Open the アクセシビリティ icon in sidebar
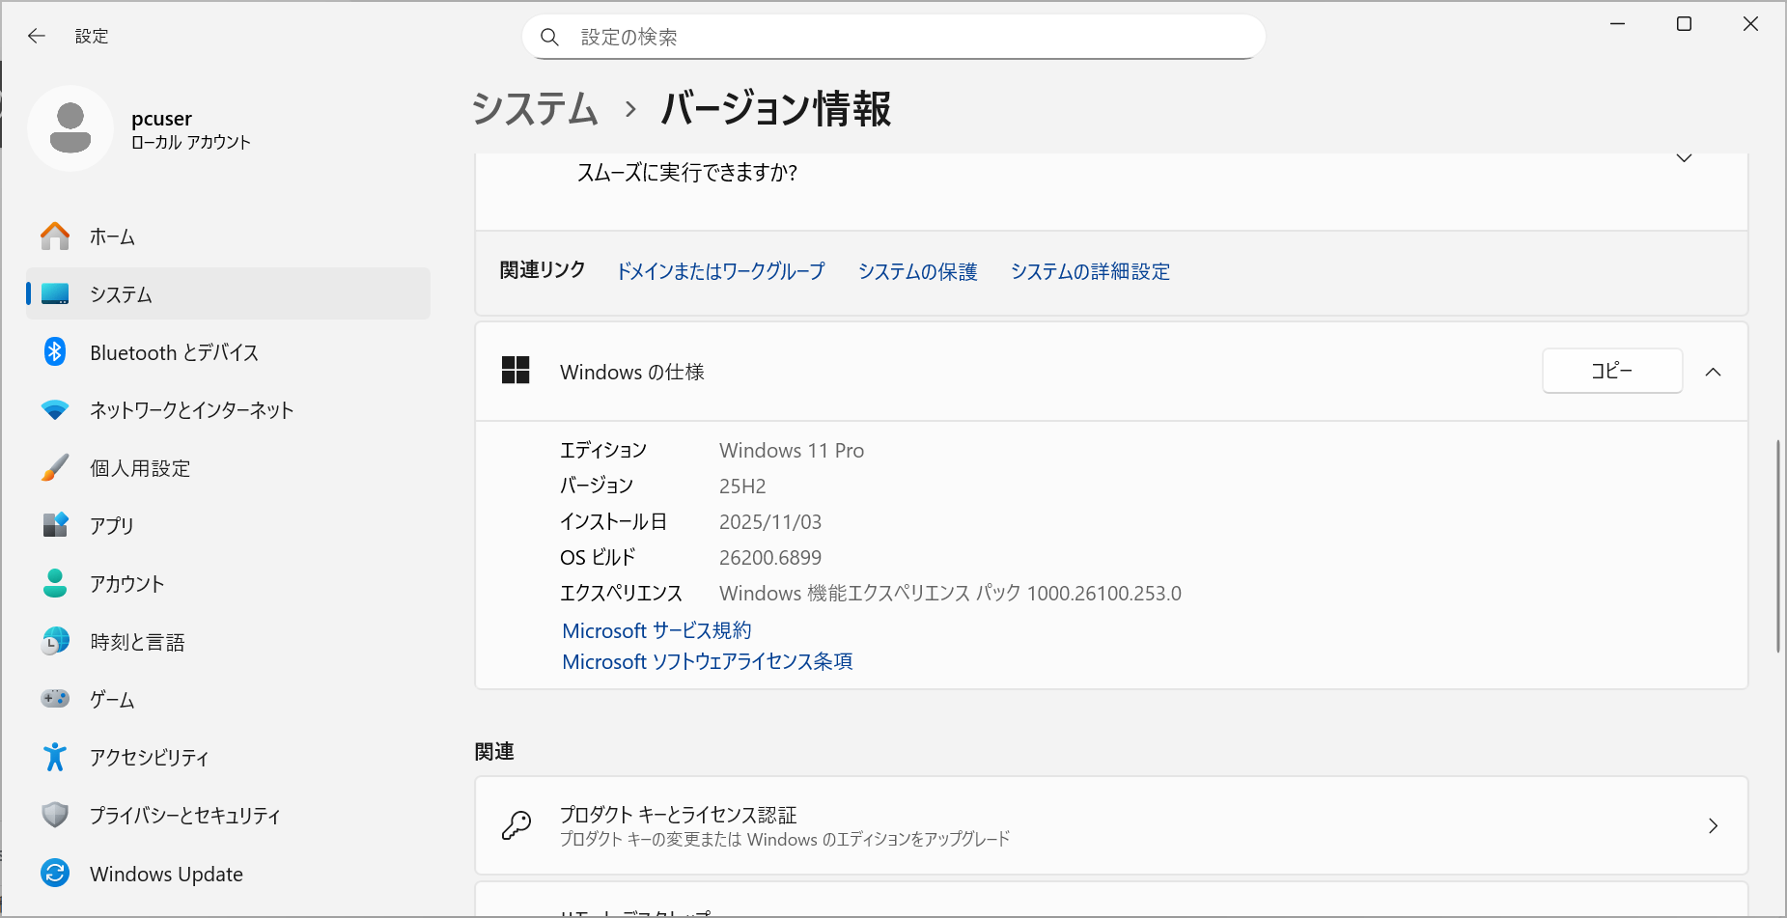 tap(55, 758)
